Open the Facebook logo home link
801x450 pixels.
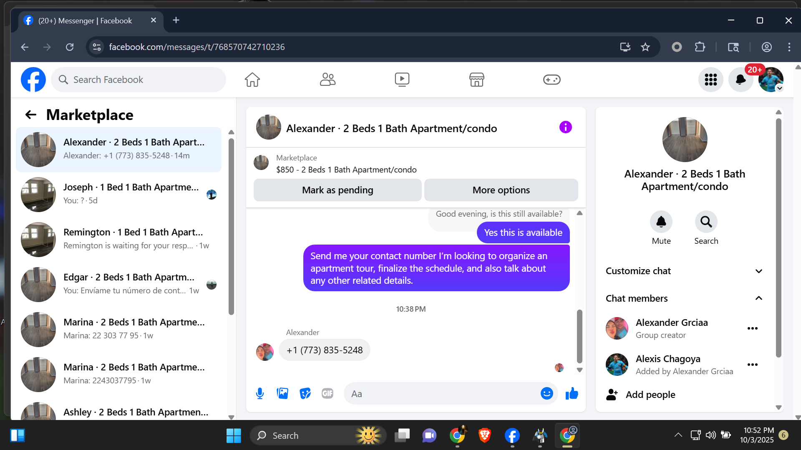[x=33, y=80]
